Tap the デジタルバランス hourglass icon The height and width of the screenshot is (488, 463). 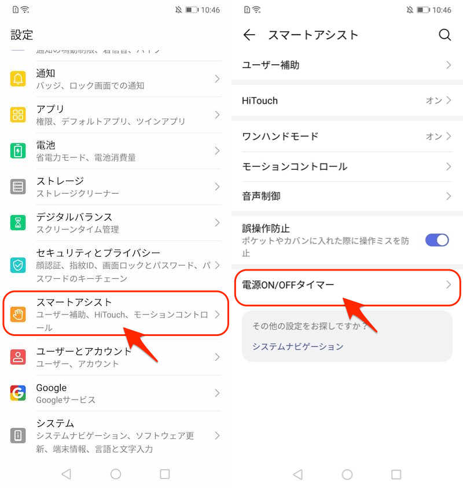coord(18,223)
